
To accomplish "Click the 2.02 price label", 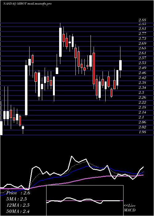I will [142, 127].
